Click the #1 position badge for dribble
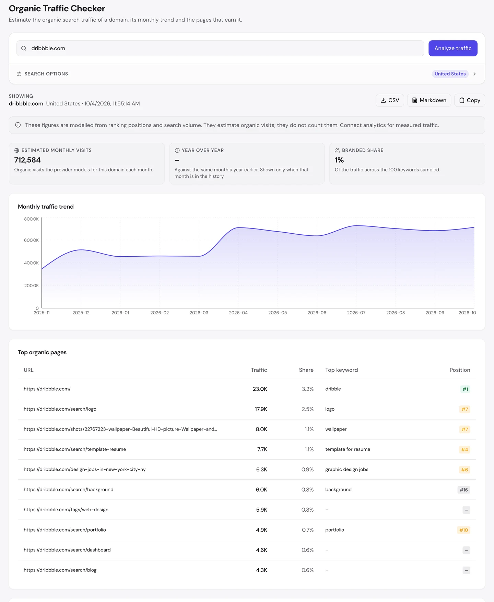 coord(465,389)
